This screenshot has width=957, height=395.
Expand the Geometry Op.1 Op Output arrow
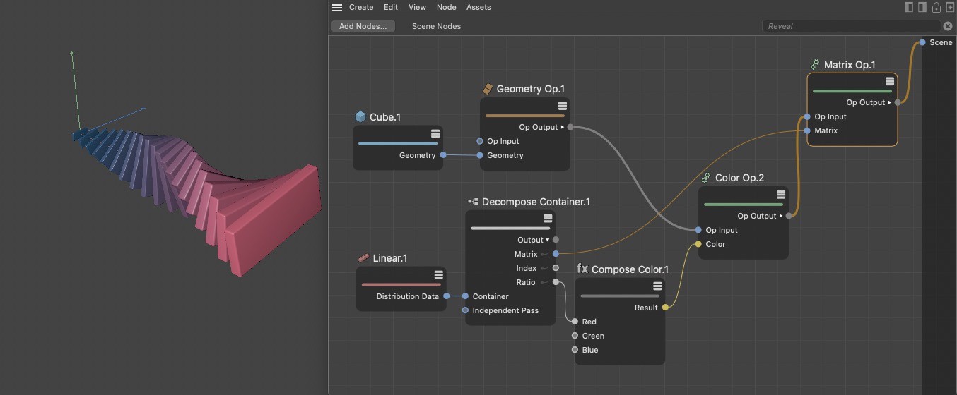click(x=563, y=127)
